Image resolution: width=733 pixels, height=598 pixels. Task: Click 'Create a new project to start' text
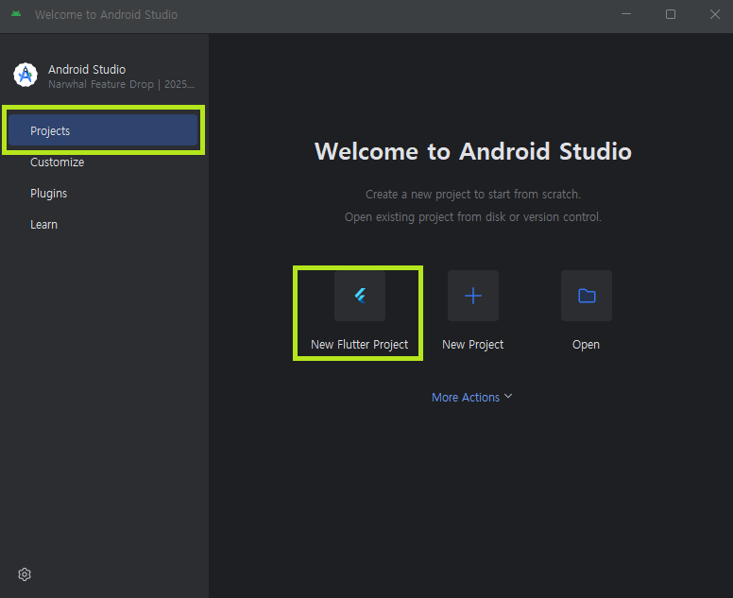(473, 195)
